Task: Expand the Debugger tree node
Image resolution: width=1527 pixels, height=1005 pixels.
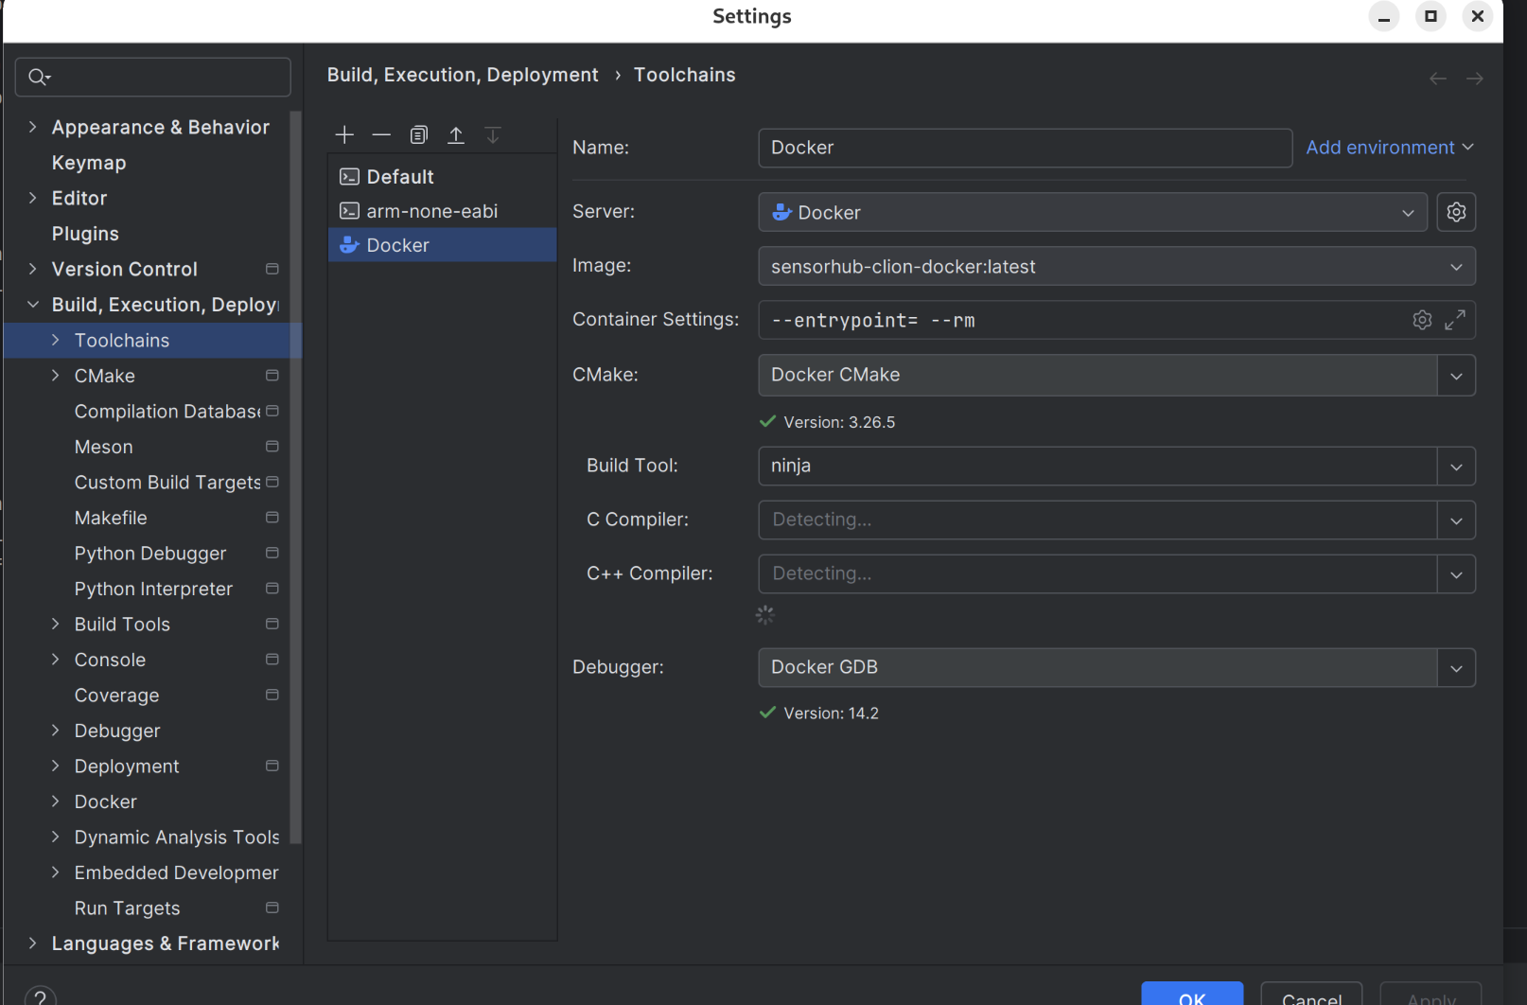Action: (55, 731)
